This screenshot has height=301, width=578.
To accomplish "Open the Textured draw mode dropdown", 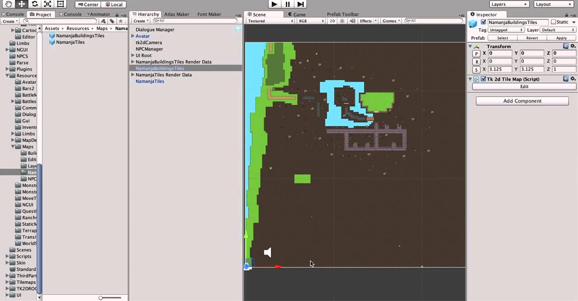I will [x=270, y=21].
